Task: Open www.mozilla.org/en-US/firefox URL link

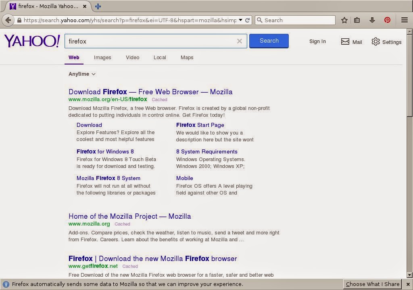Action: (x=108, y=99)
